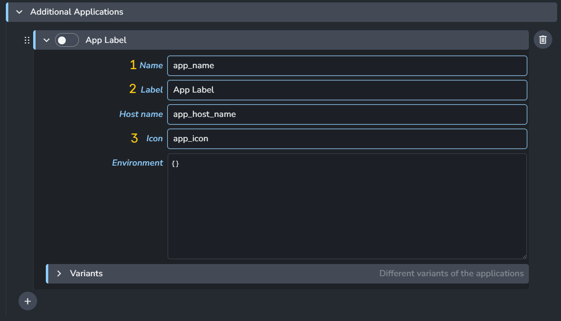Grab the drag handle beside App Label
Screen dimensions: 561x321
[27, 40]
